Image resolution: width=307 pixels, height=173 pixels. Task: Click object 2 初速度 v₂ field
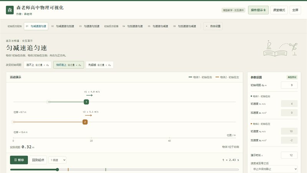[x=289, y=131]
